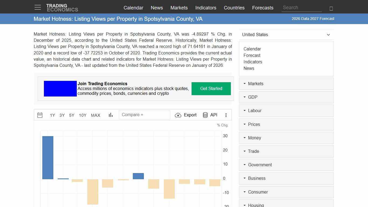368x207 pixels.
Task: Click the bar chart type icon
Action: pos(110,115)
